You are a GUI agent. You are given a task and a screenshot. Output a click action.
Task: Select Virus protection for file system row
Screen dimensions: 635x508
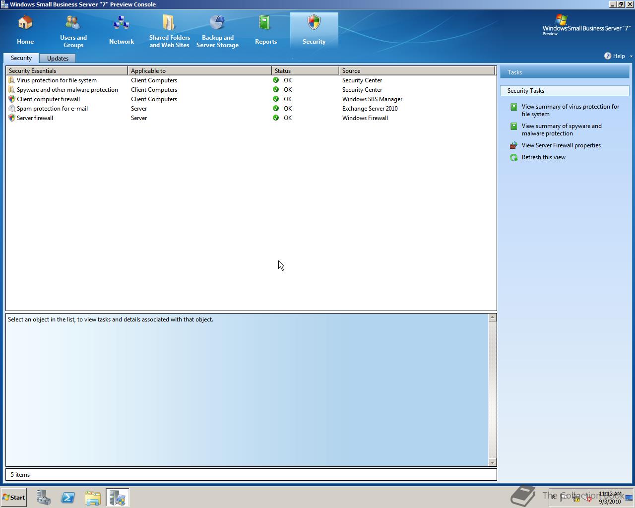251,80
